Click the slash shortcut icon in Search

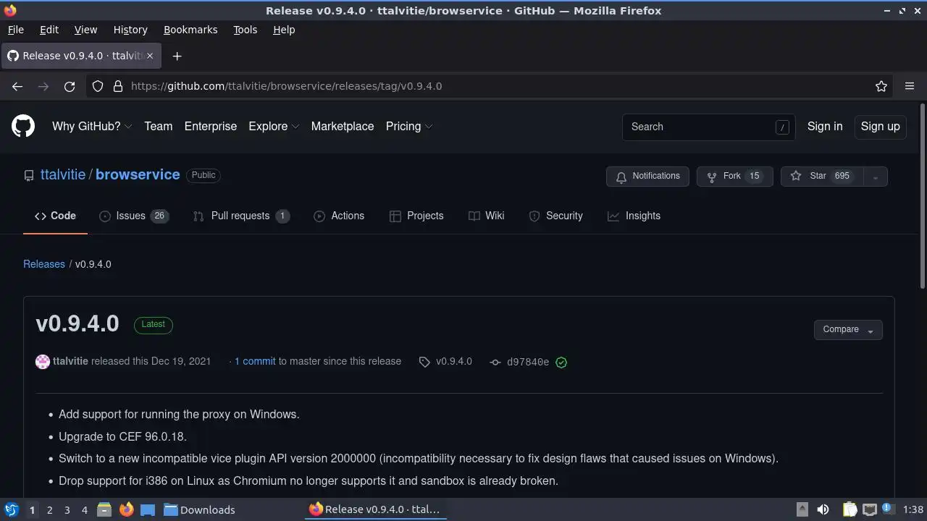point(782,127)
